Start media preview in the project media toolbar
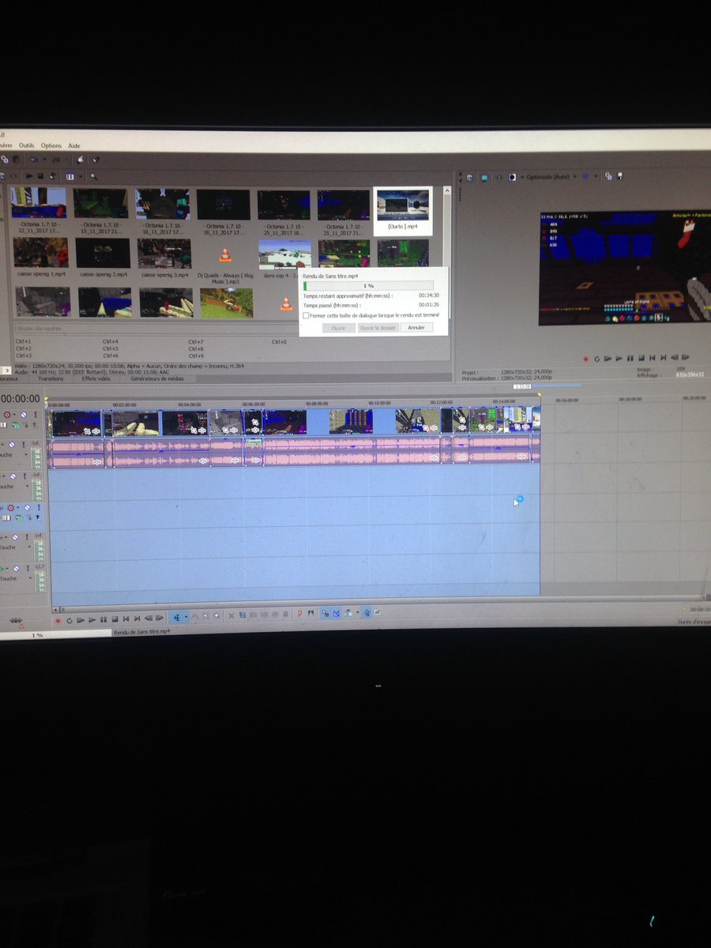Viewport: 711px width, 948px height. pos(29,177)
